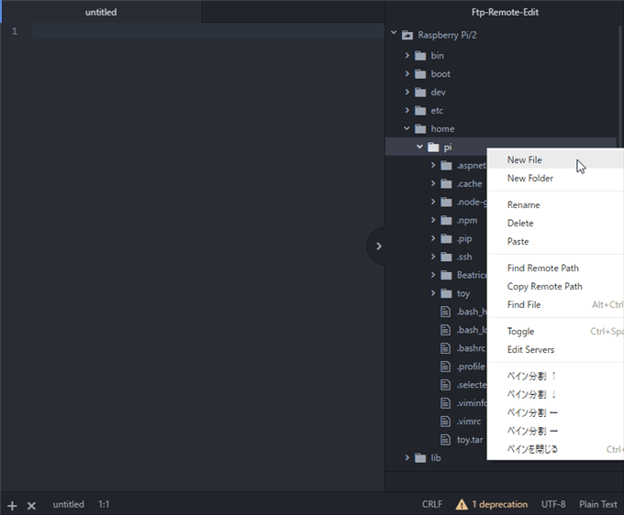Expand the .pip folder chevron
The height and width of the screenshot is (515, 624).
pyautogui.click(x=433, y=238)
